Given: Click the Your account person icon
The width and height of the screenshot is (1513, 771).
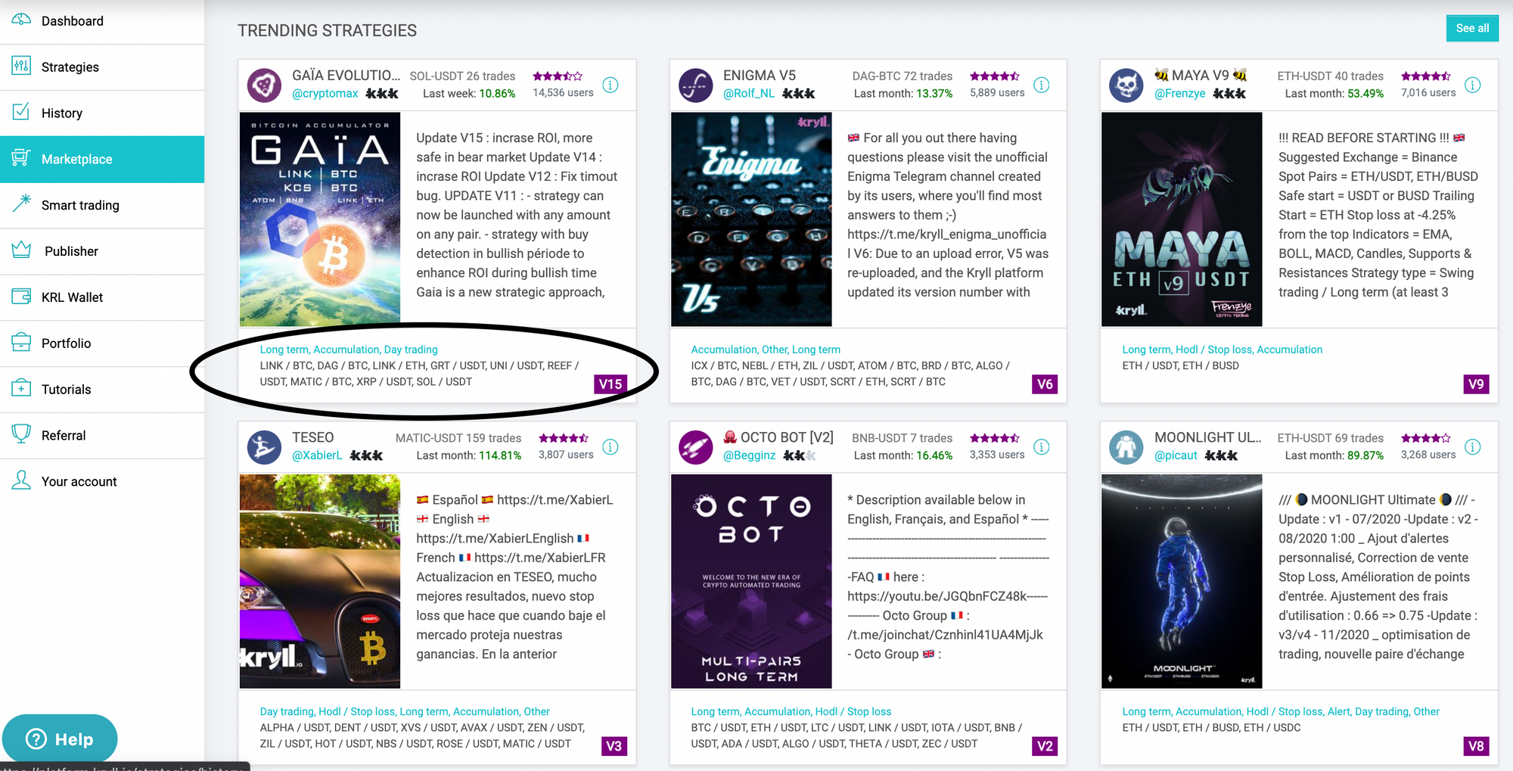Looking at the screenshot, I should coord(21,480).
